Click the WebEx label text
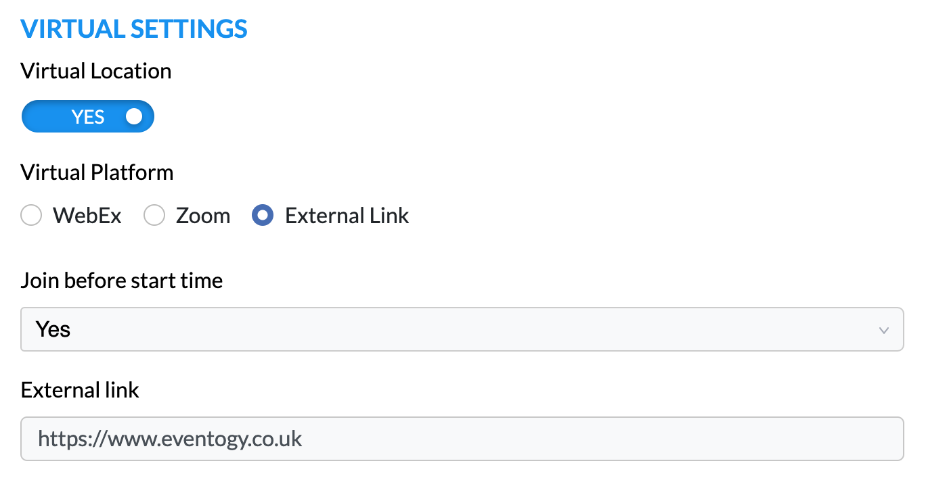The width and height of the screenshot is (926, 503). click(86, 215)
